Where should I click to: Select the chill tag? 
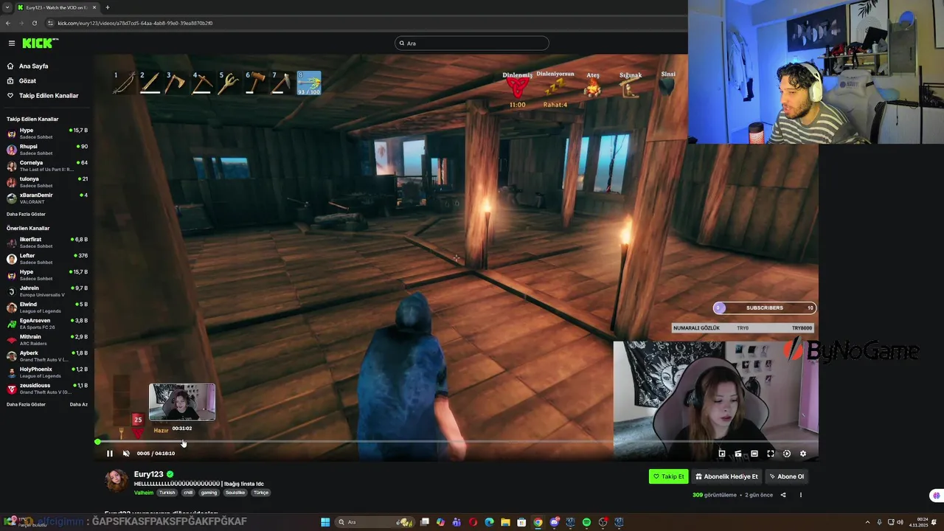click(x=188, y=493)
